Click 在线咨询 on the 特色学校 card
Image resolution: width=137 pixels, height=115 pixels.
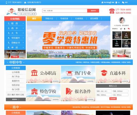click(56, 99)
